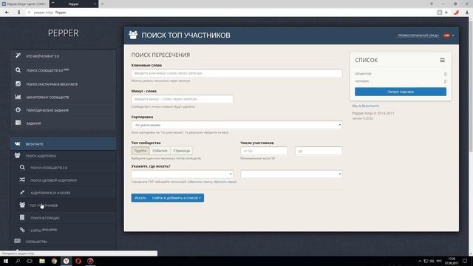
Task: Click the blue 'Искать' button
Action: pyautogui.click(x=140, y=198)
